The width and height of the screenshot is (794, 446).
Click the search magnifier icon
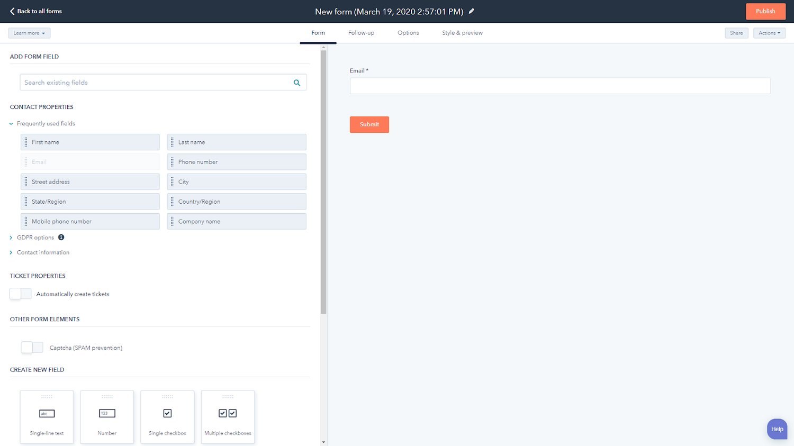(x=297, y=83)
